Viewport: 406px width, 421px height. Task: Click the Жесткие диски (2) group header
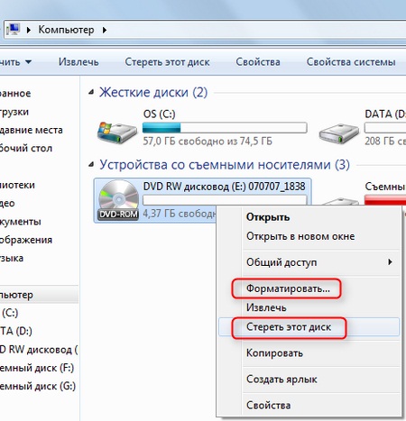pyautogui.click(x=153, y=92)
